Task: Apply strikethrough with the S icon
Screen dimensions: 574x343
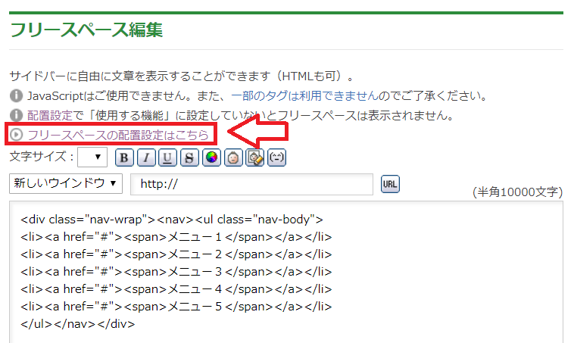Action: click(x=189, y=157)
